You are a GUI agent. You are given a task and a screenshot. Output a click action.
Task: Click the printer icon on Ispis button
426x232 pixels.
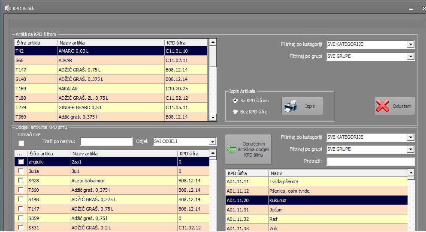click(290, 106)
